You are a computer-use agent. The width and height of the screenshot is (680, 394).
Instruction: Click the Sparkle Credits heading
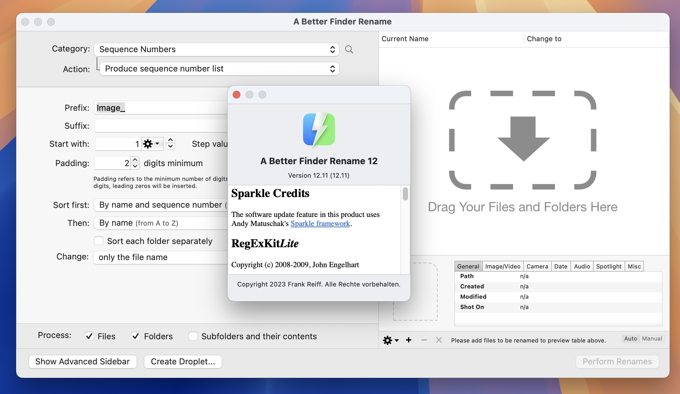(270, 193)
